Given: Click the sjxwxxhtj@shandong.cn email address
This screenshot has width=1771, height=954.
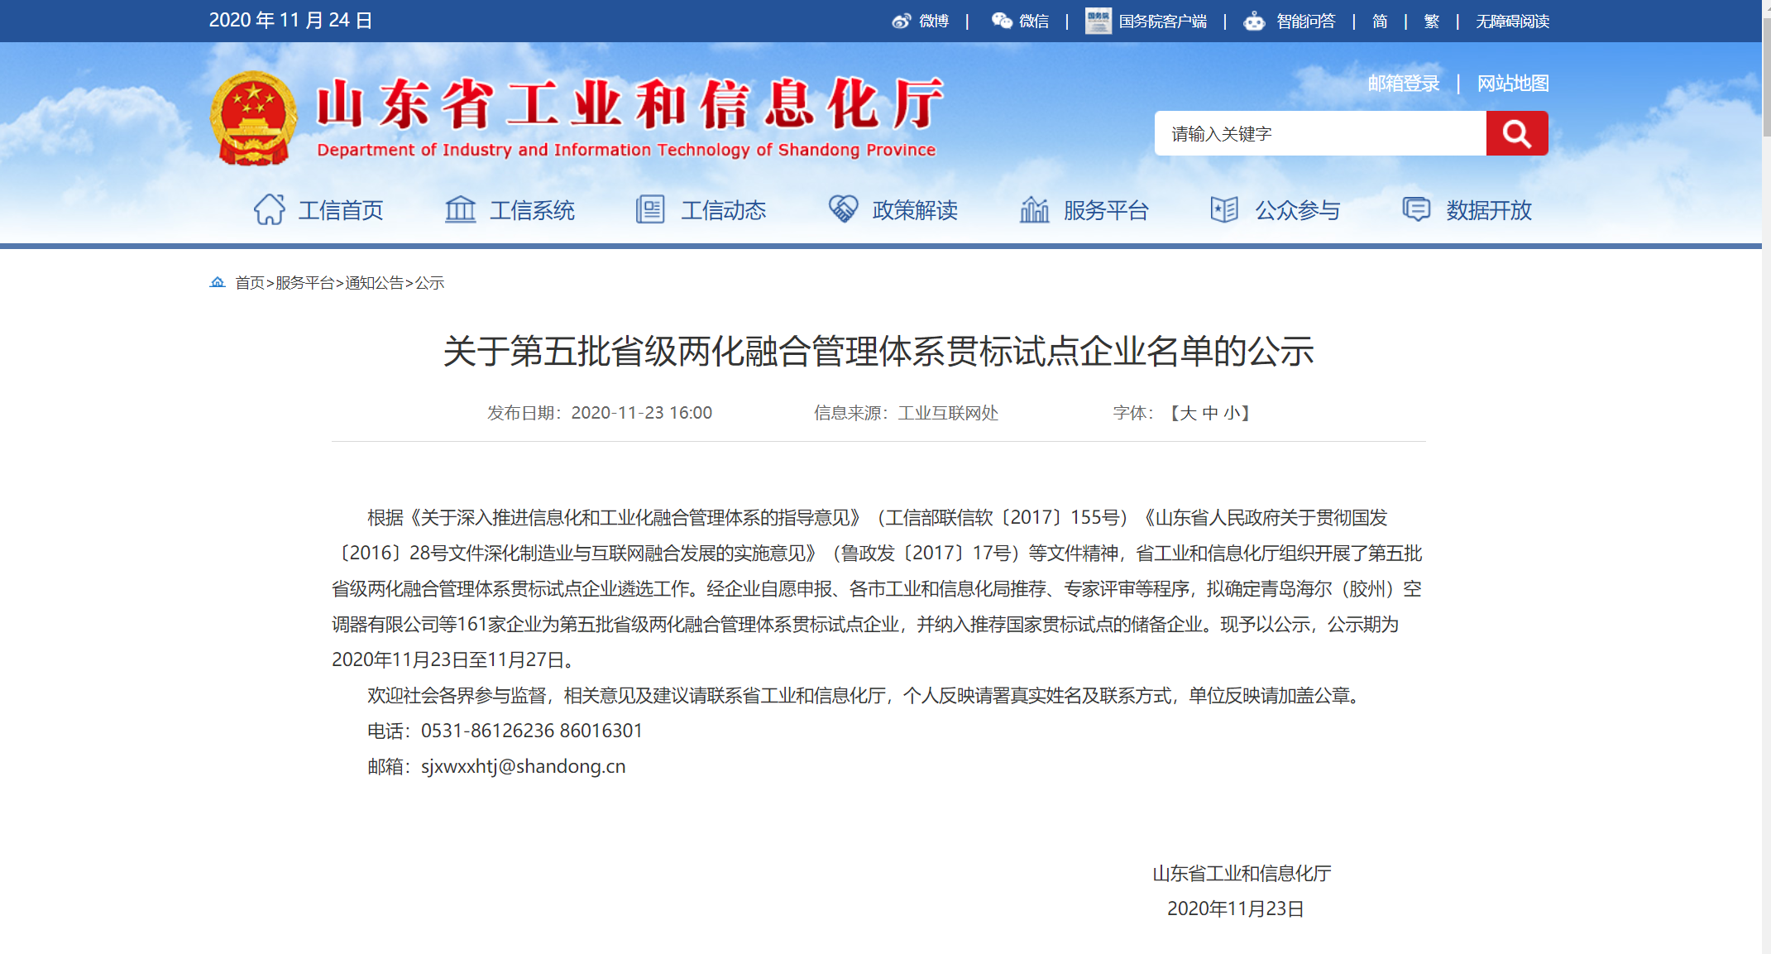Looking at the screenshot, I should click(524, 765).
